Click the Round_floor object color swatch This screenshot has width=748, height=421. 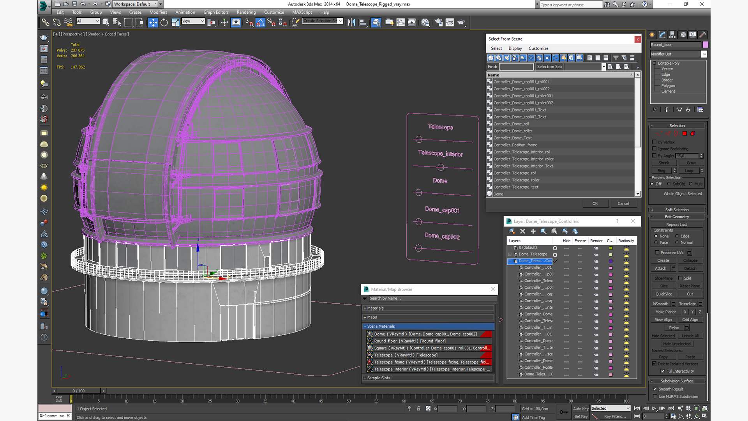coord(705,44)
